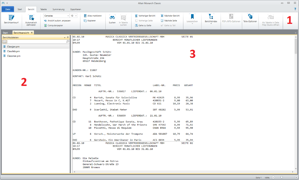Image resolution: width=299 pixels, height=180 pixels.
Task: Click the Berichtsdateien search field
Action: click(x=36, y=42)
